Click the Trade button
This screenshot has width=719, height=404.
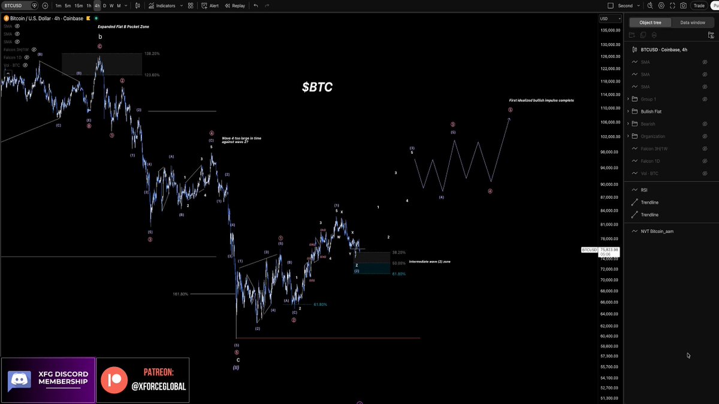pyautogui.click(x=699, y=5)
